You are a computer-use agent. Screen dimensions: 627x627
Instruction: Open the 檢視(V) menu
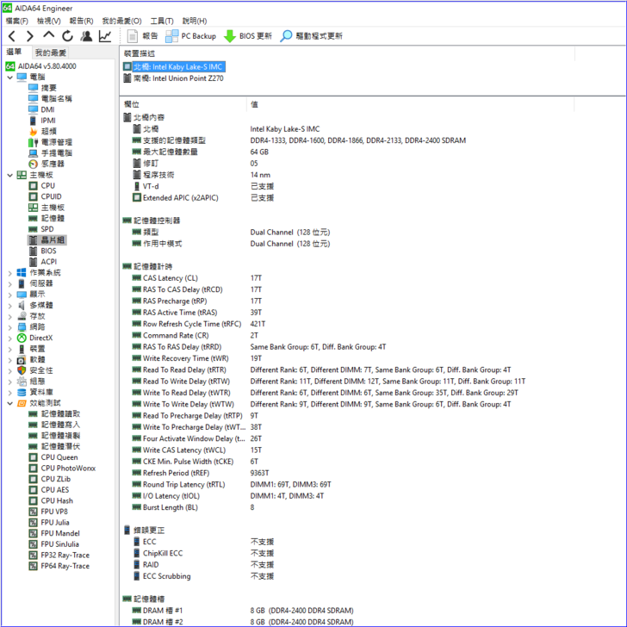pos(49,21)
